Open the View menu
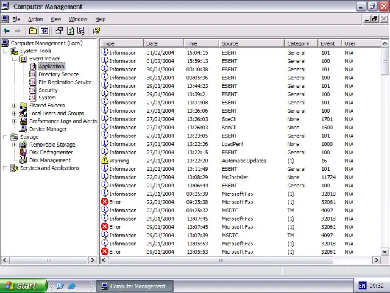 [55, 19]
